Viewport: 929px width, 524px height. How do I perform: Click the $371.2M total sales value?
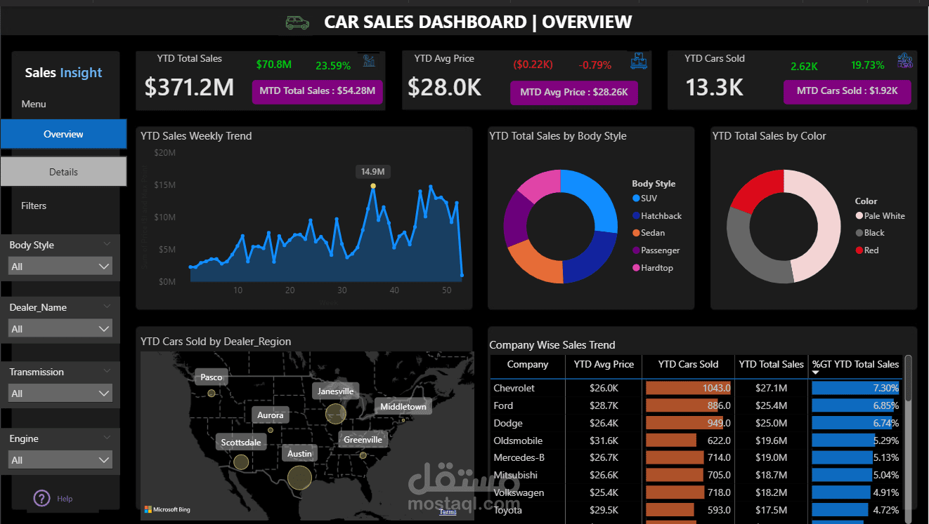(x=189, y=87)
